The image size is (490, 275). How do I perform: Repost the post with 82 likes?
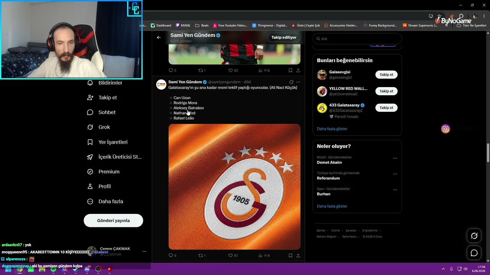tap(202, 70)
